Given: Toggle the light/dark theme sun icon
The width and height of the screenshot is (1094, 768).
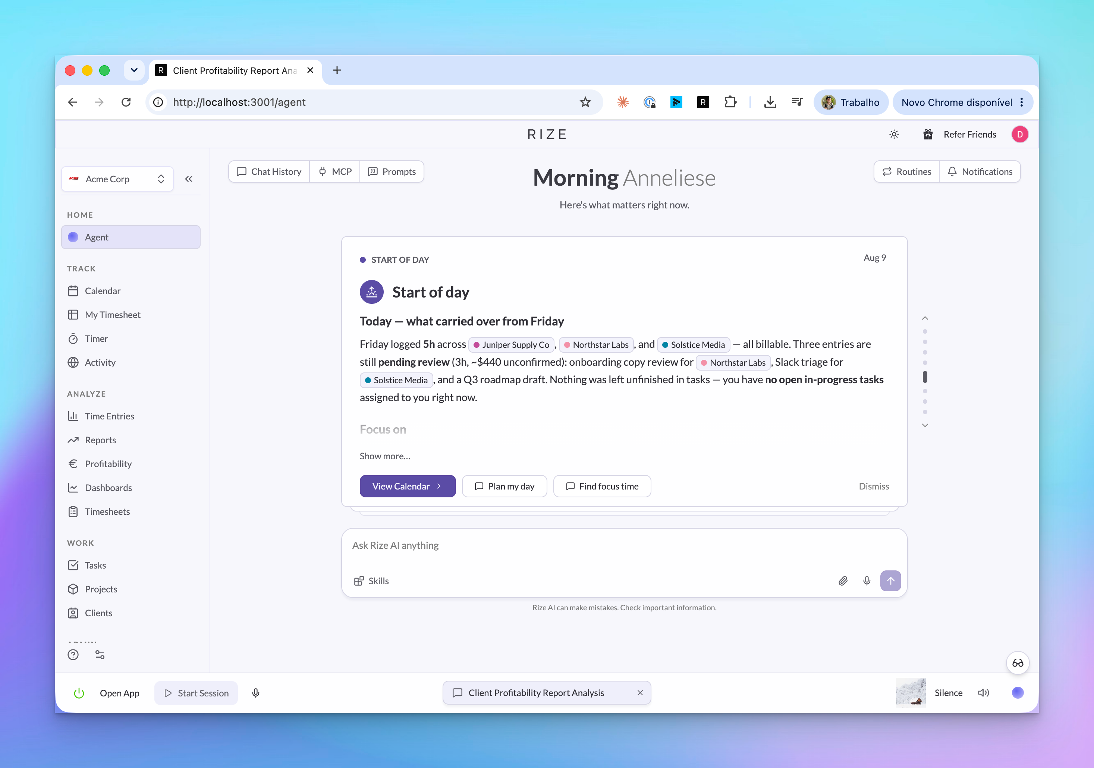Looking at the screenshot, I should tap(894, 134).
